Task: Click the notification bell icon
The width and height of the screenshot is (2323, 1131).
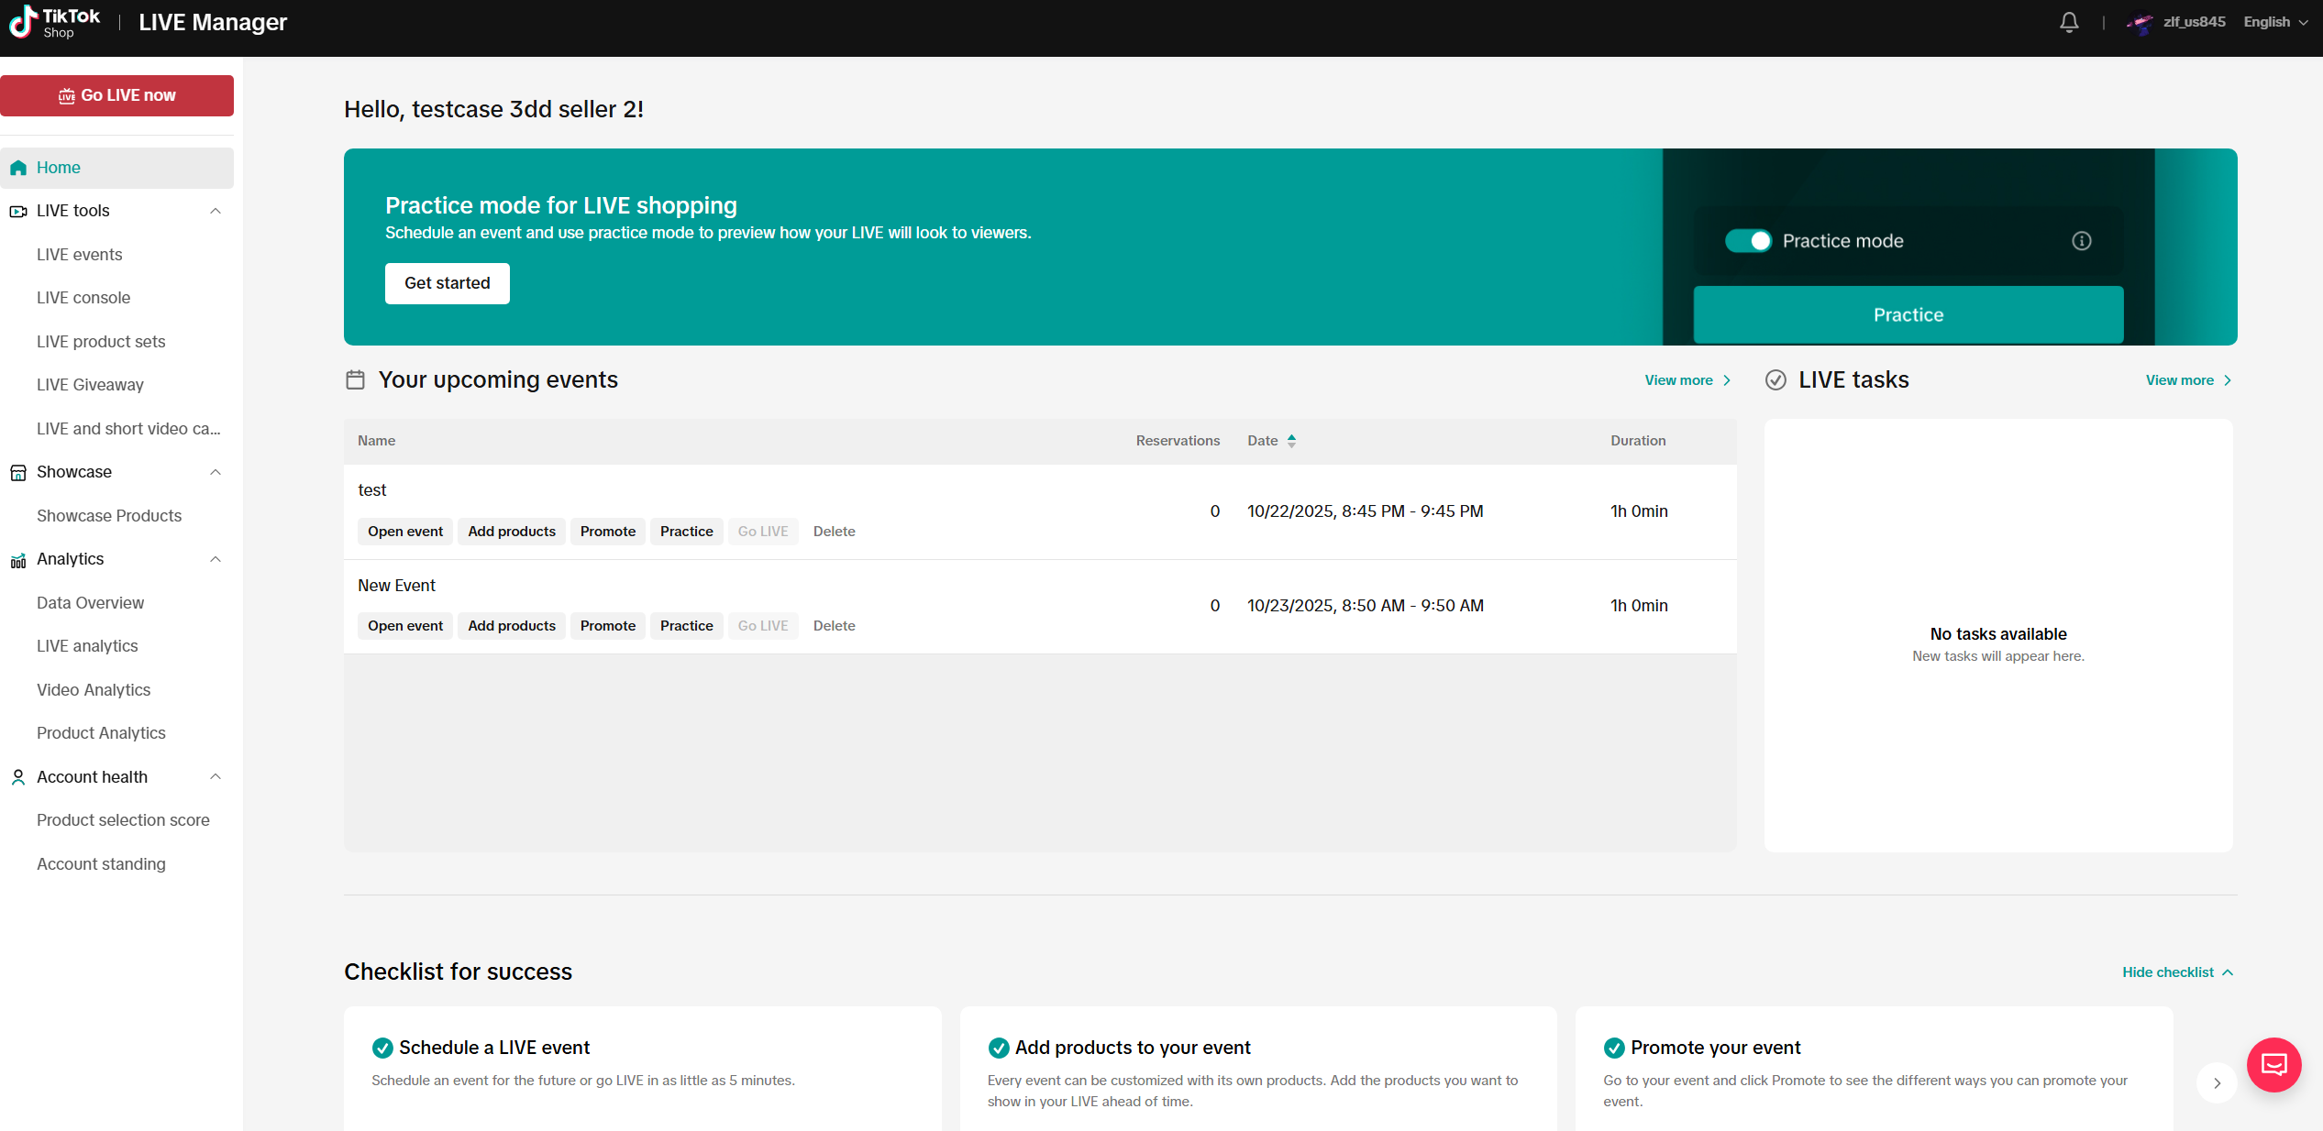Action: (x=2069, y=22)
